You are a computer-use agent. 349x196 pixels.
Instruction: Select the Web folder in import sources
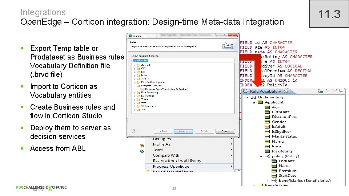[x=144, y=103]
